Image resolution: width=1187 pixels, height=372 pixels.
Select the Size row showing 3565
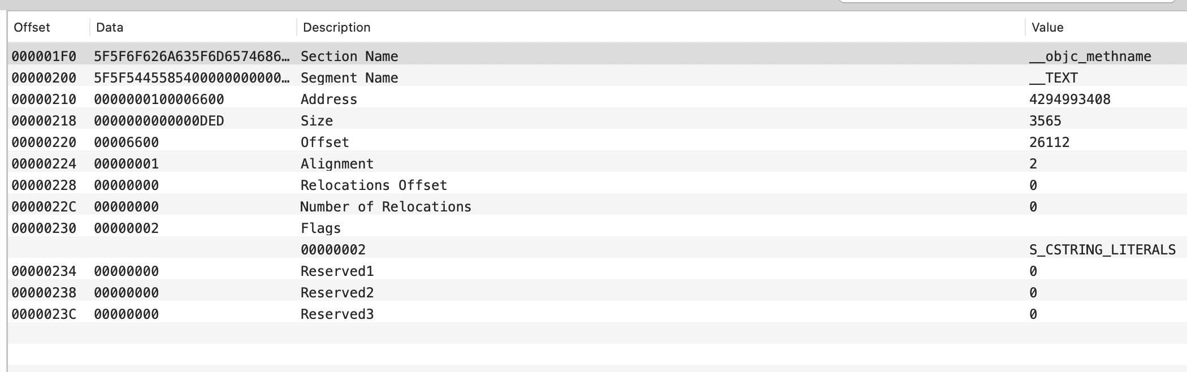click(597, 120)
